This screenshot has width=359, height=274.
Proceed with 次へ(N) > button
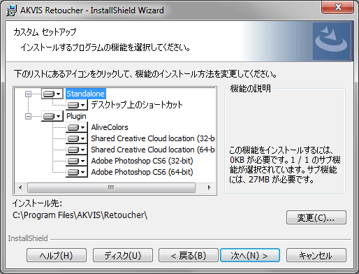[250, 255]
